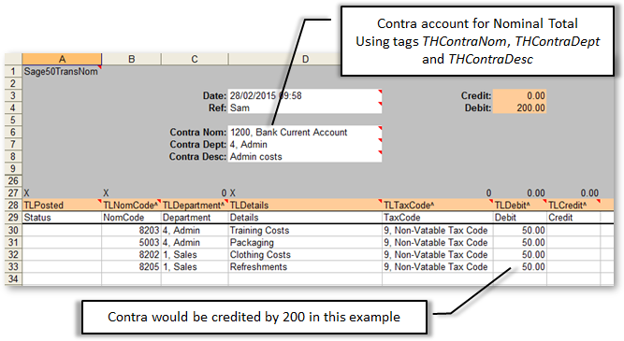The image size is (624, 341).
Task: Click the Credit column heading in row 29
Action: [x=573, y=218]
